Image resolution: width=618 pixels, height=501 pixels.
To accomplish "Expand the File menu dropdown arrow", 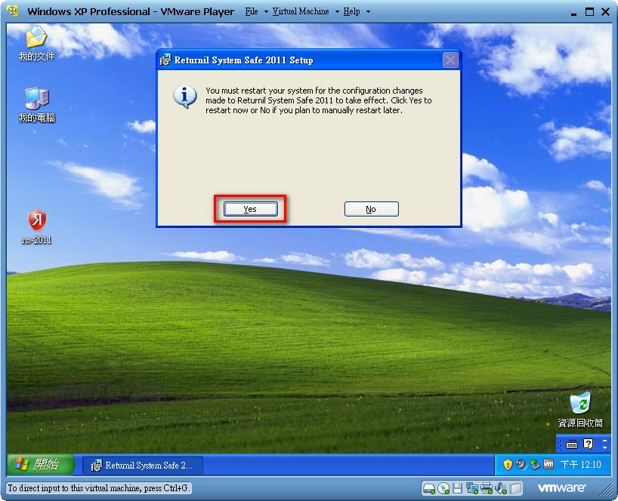I will click(266, 12).
